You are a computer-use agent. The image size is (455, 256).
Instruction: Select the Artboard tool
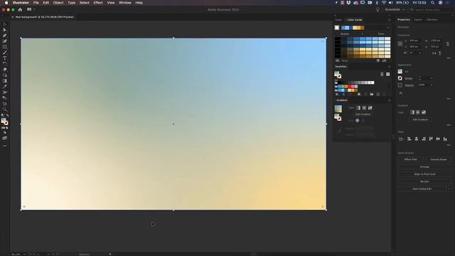5,104
